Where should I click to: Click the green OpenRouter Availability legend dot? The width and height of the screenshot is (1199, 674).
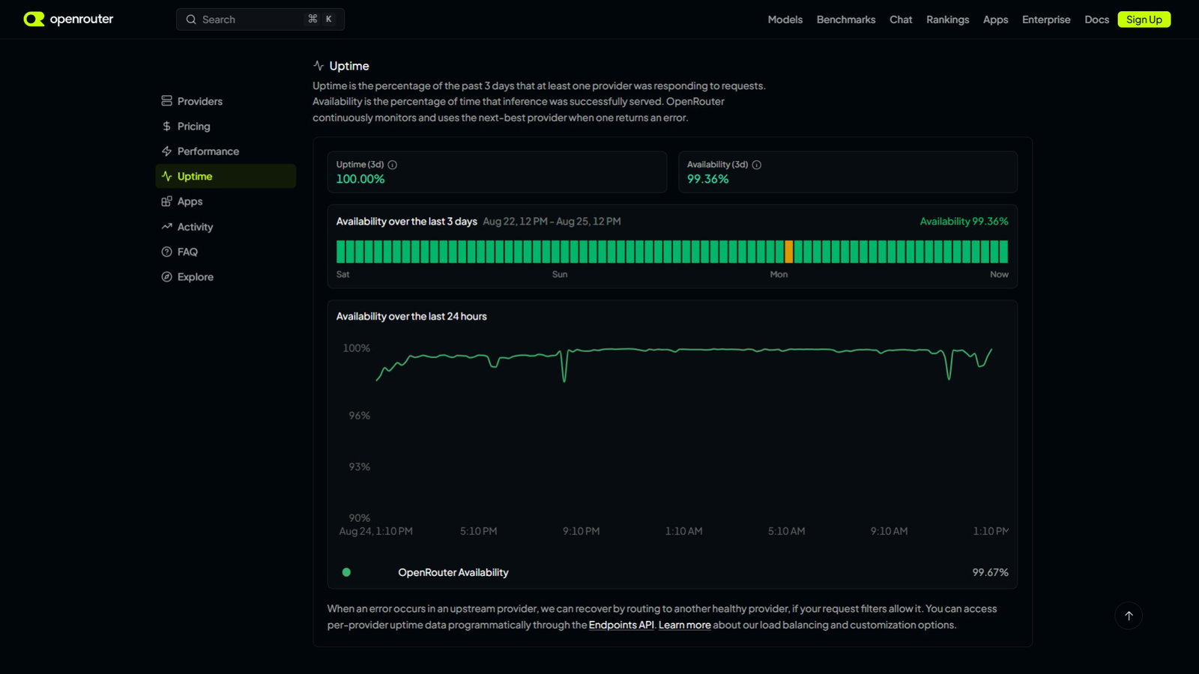click(x=346, y=572)
